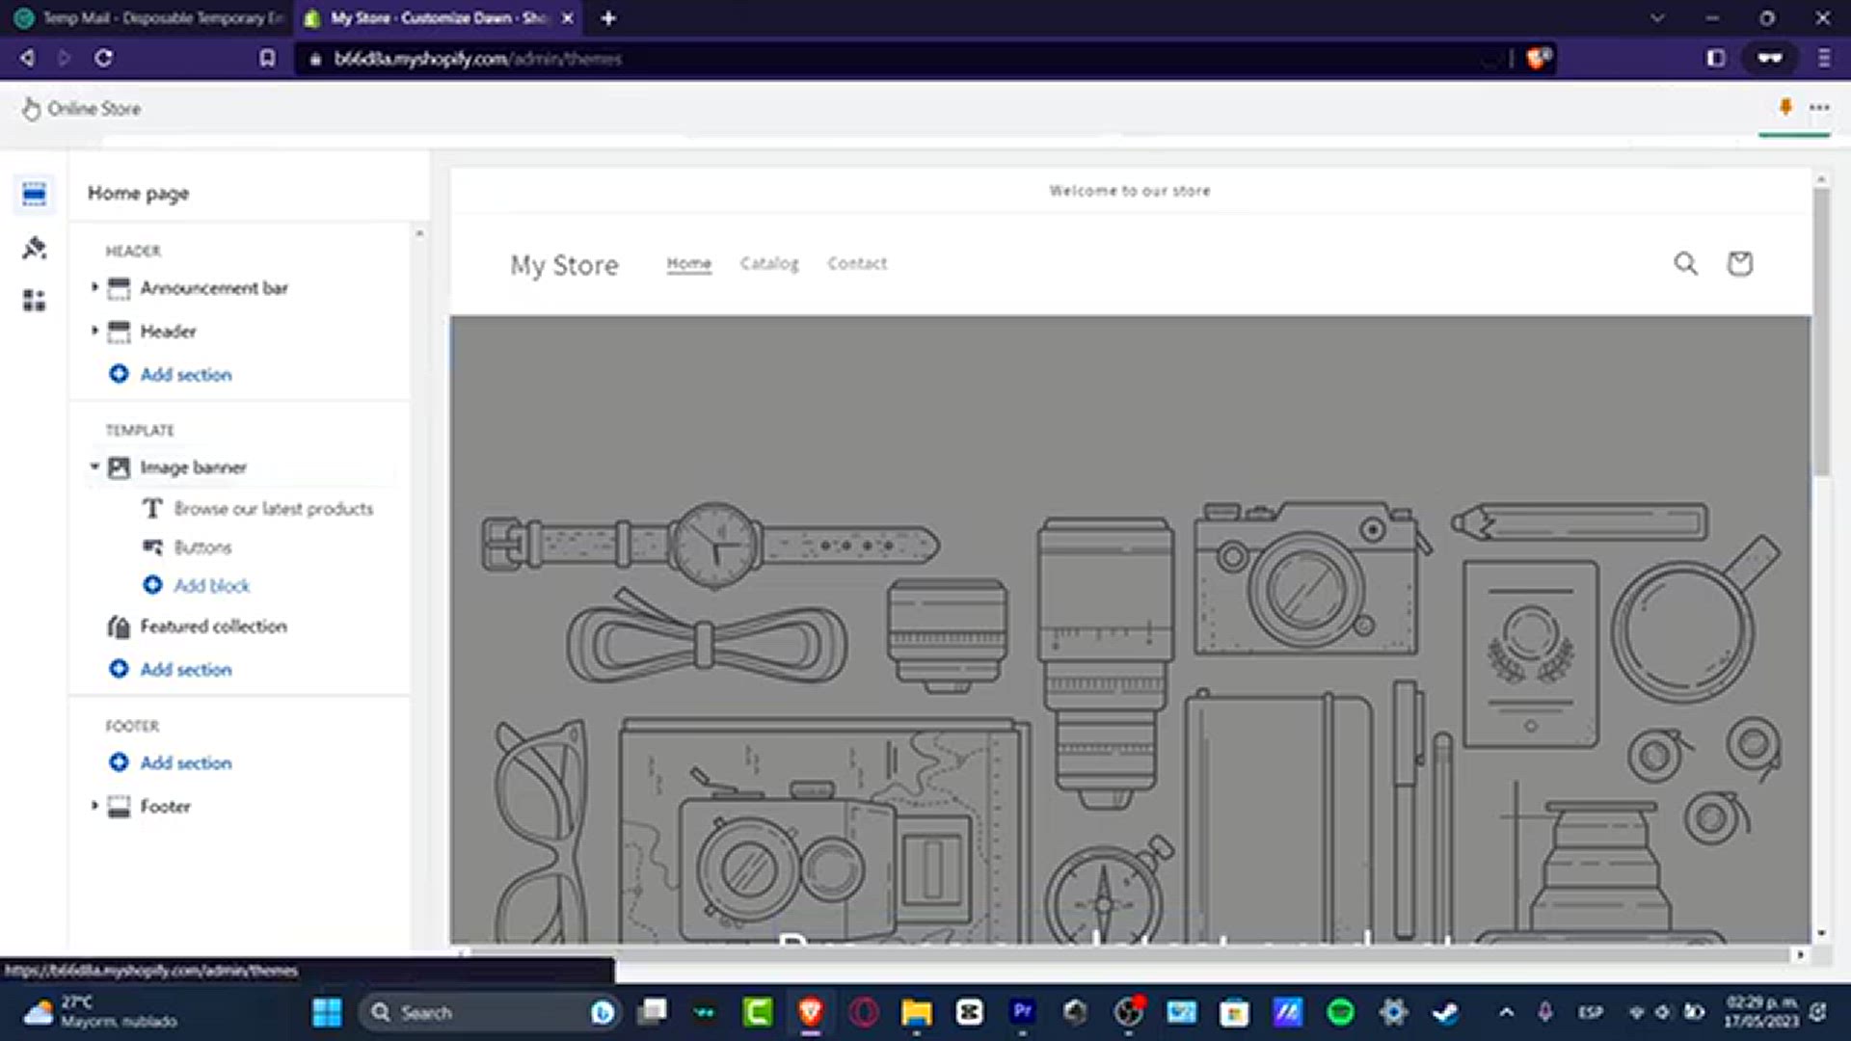Select the Header section icon
Screen dimensions: 1851x1041
[x=119, y=332]
